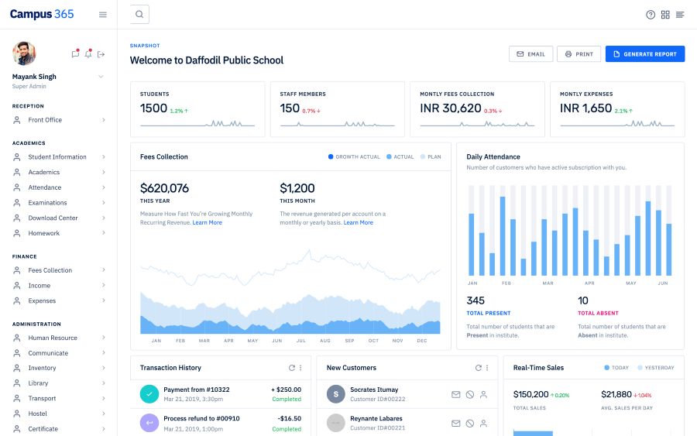The image size is (697, 436).
Task: Click the purple refund #00910 icon
Action: 149,423
